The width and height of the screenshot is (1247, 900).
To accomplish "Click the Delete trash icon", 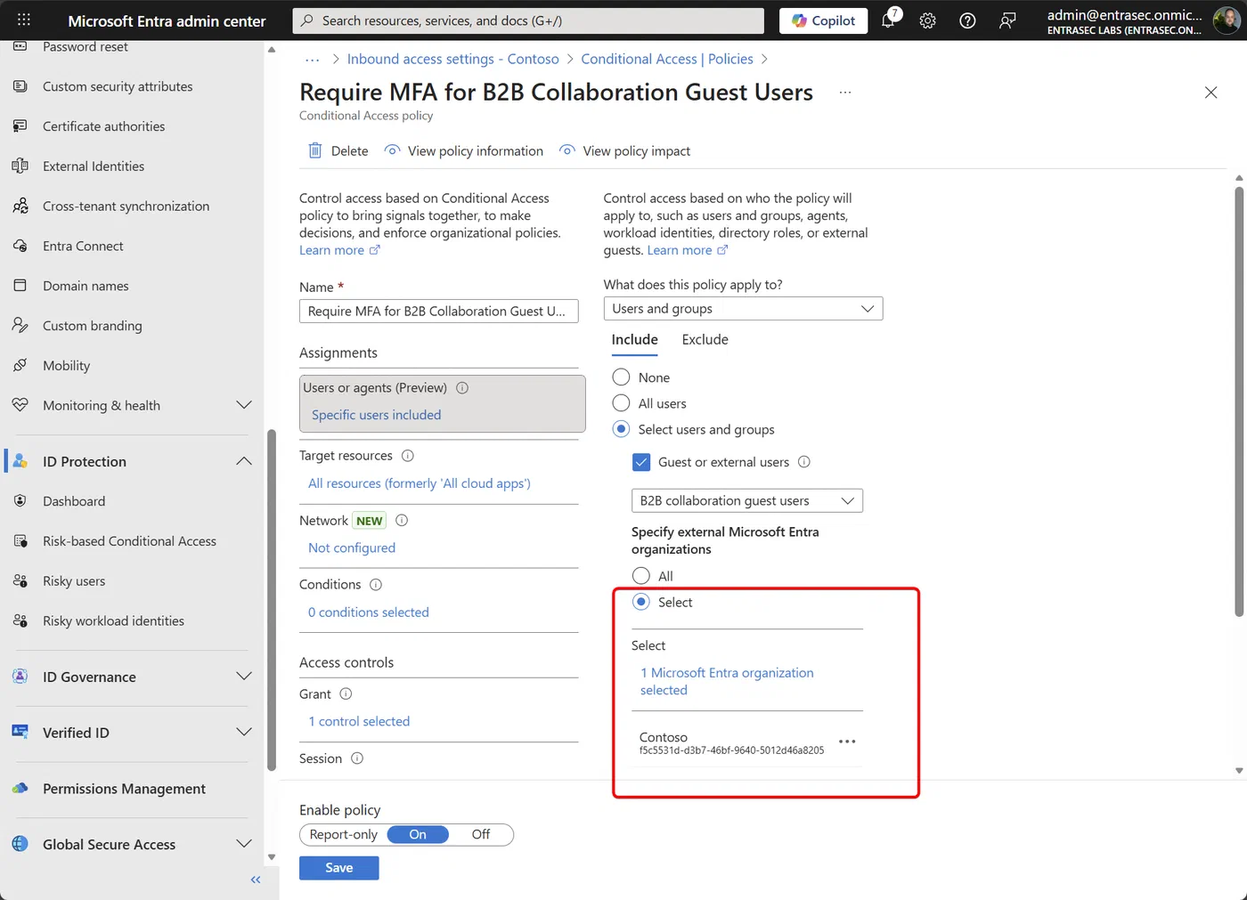I will click(315, 150).
